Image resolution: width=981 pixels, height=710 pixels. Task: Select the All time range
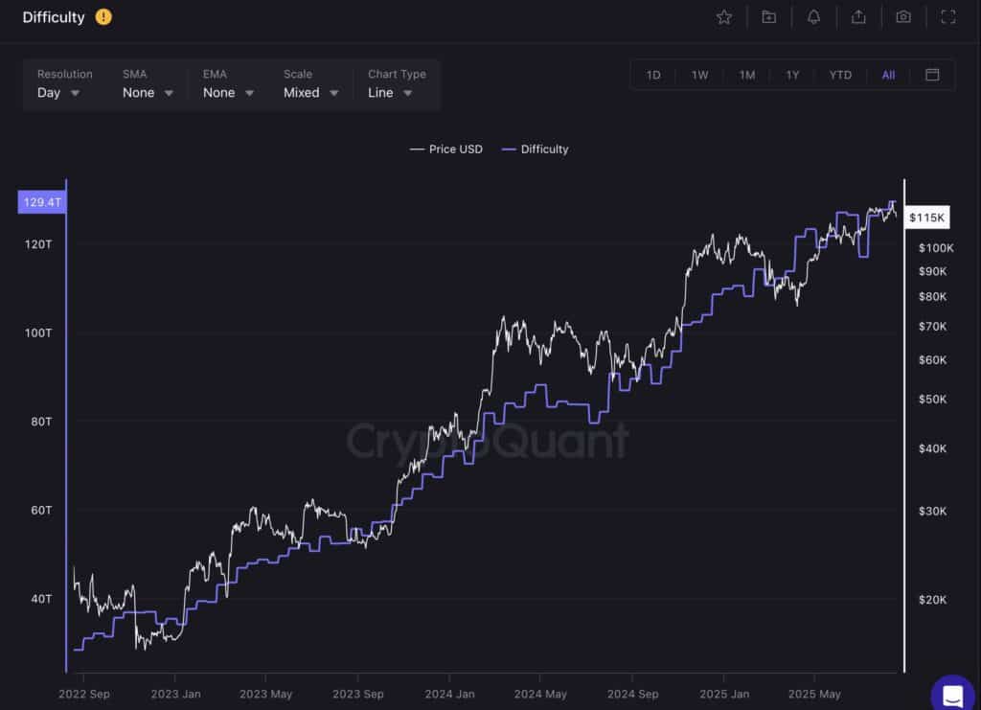pos(888,75)
